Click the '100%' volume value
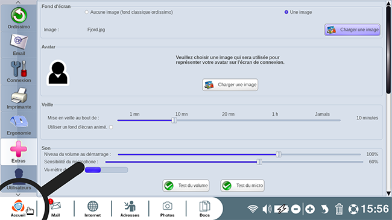This screenshot has width=392, height=220. (x=372, y=154)
